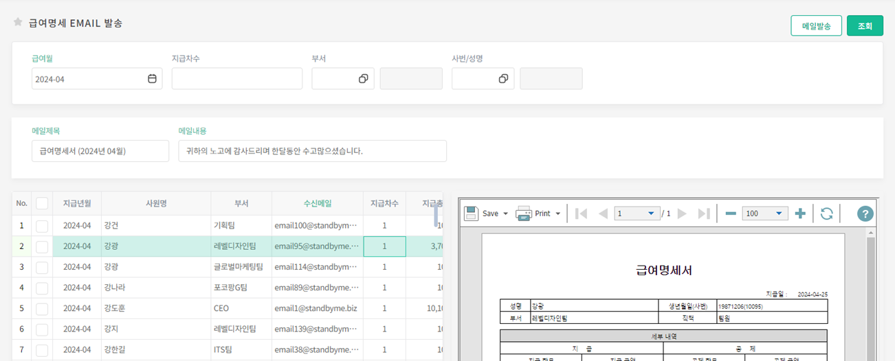Click the Print icon in report viewer
Screen dimensions: 895x361
click(x=524, y=213)
